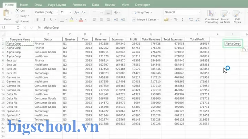Viewport: 248px width, 139px height.
Task: Click the Copy icon
Action: pos(18,16)
